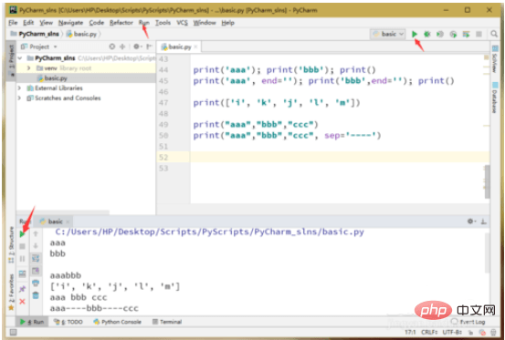Image resolution: width=505 pixels, height=340 pixels.
Task: Open the Structure side tab
Action: [x=11, y=244]
